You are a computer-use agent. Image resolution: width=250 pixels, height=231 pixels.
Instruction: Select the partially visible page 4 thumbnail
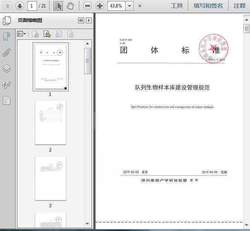click(x=50, y=219)
